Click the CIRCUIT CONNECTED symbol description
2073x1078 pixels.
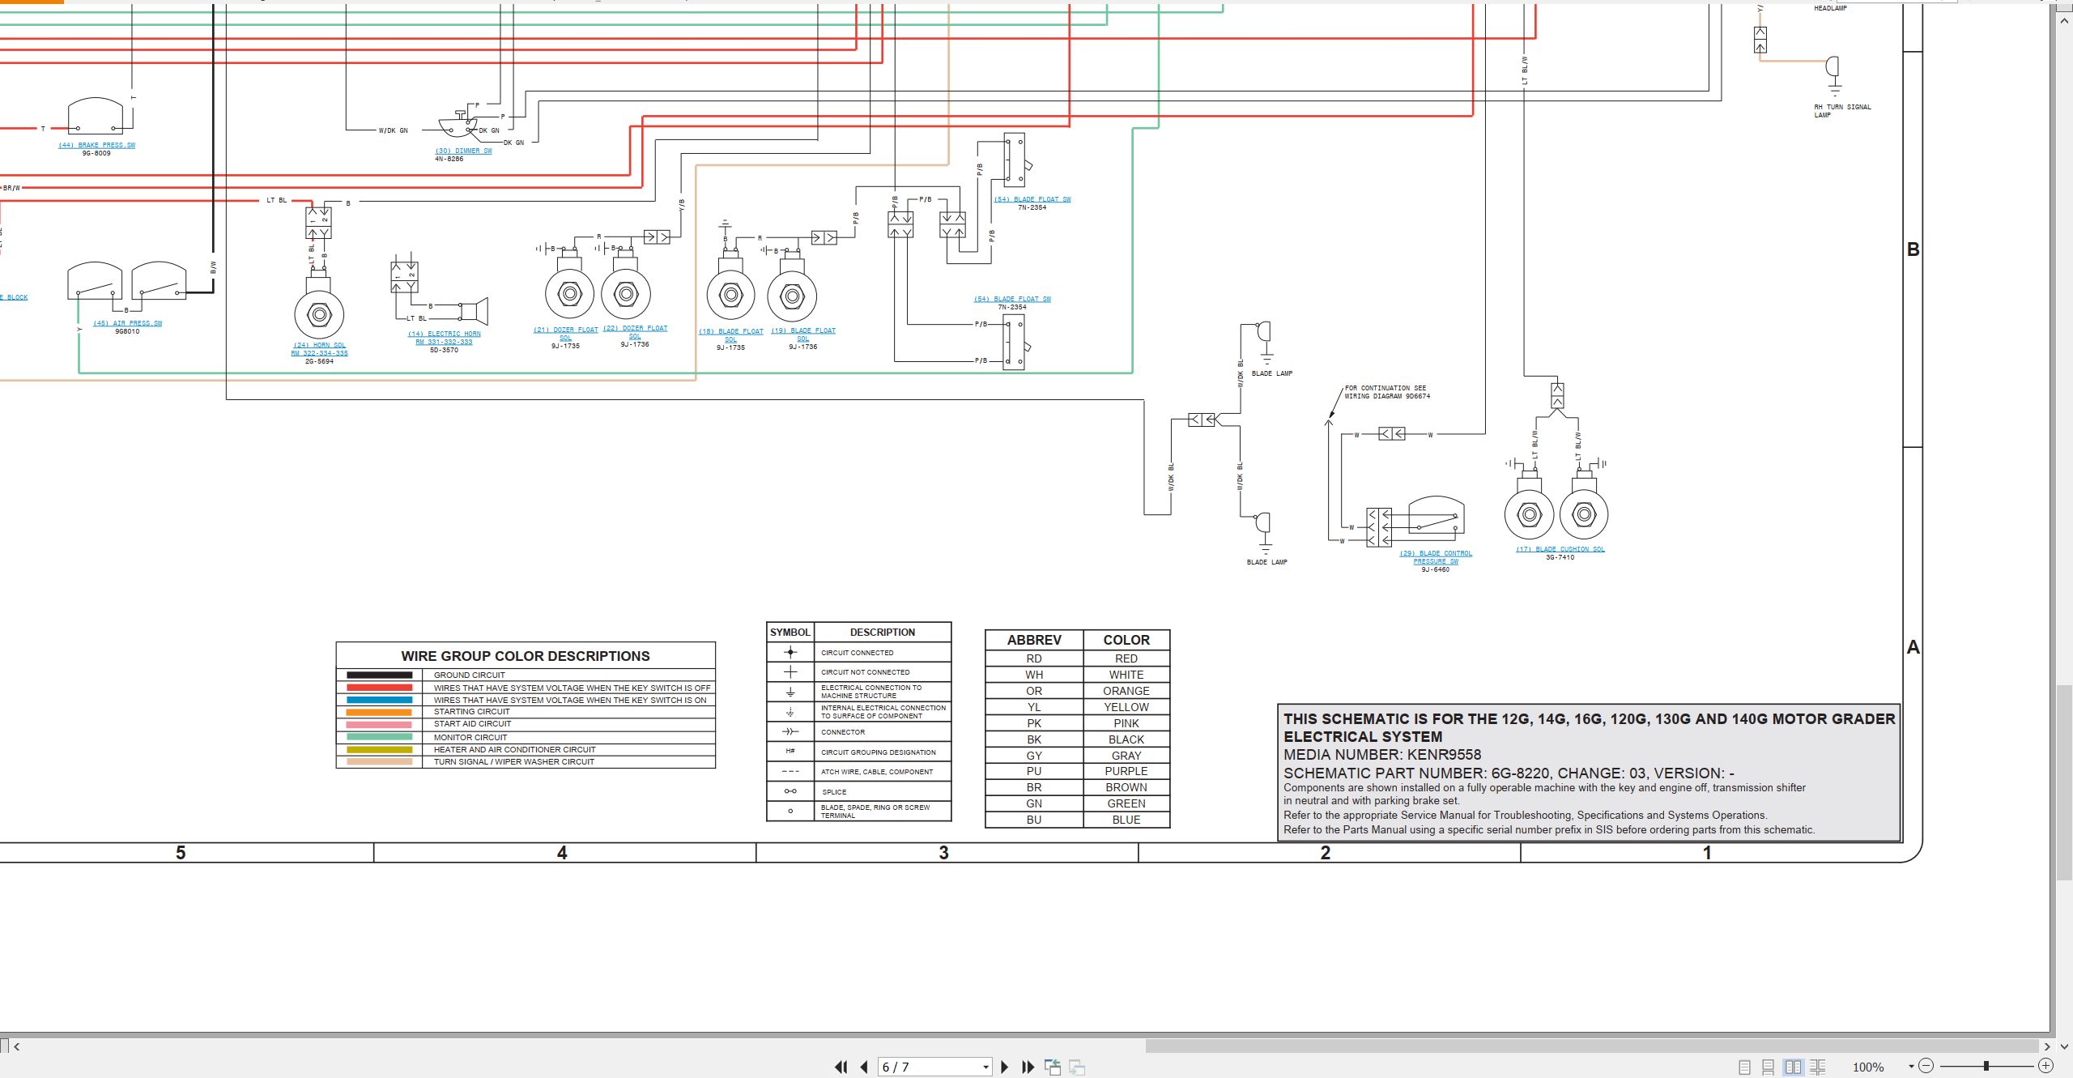(857, 653)
